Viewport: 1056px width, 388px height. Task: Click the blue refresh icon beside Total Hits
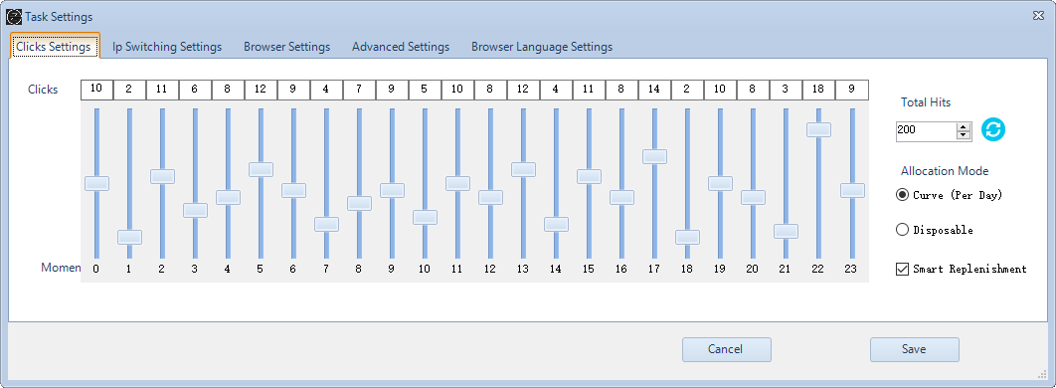[992, 129]
